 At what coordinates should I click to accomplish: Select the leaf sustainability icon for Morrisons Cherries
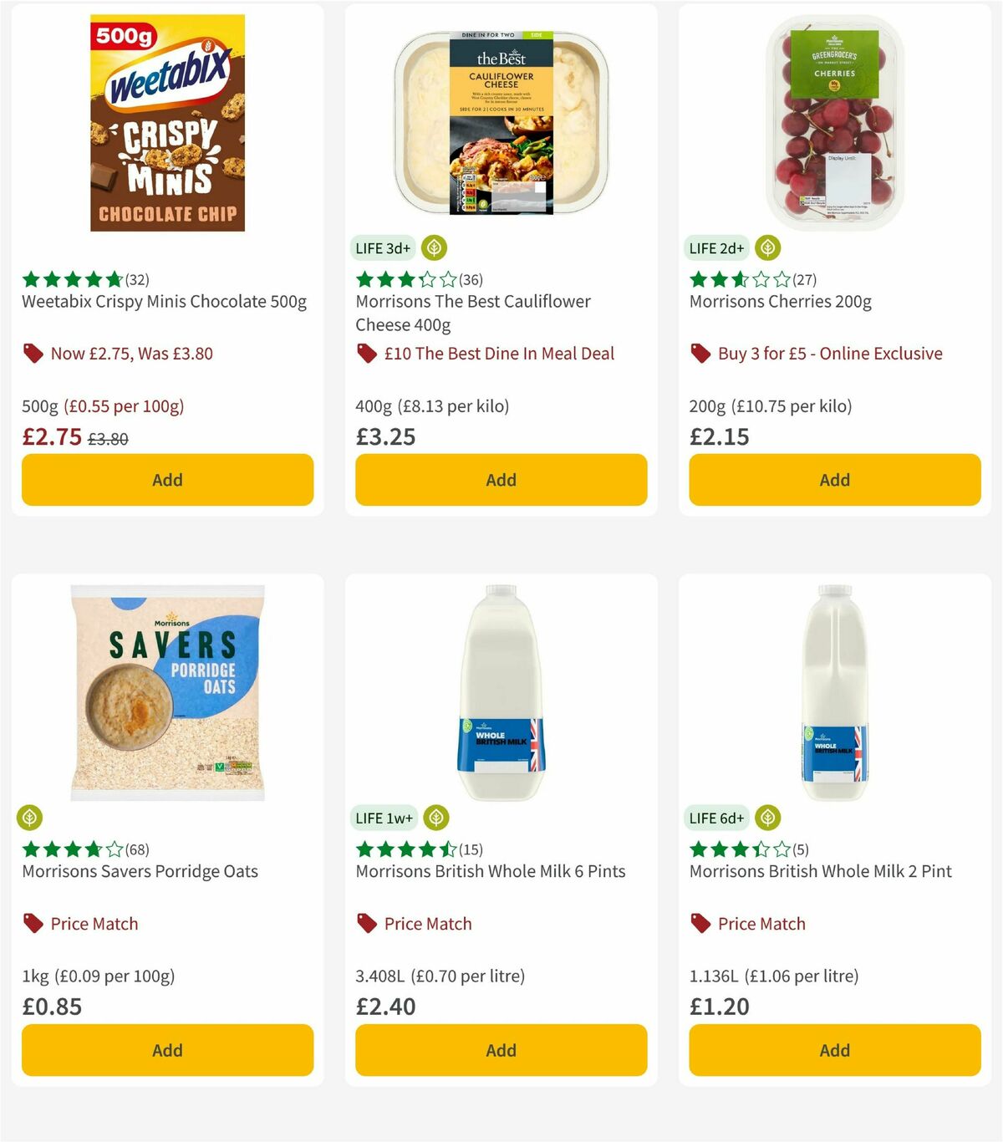point(766,247)
